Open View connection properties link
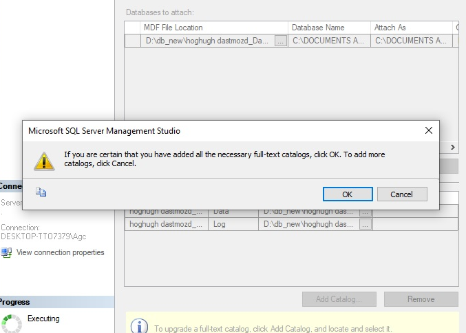This screenshot has width=466, height=333. [x=61, y=252]
